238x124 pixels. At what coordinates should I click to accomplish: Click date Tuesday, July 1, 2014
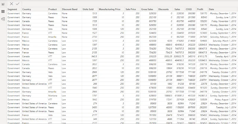226,107
